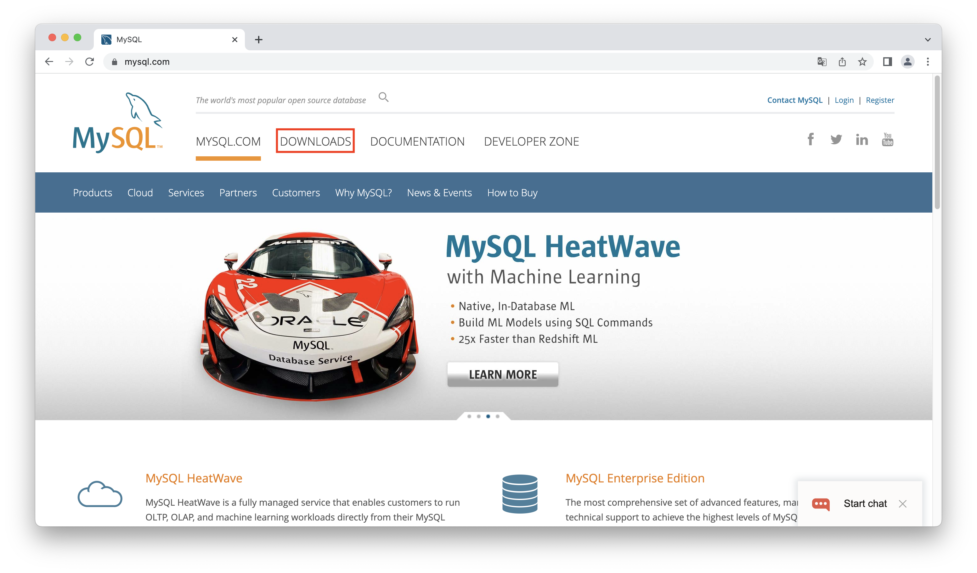Click the cloud icon beside MySQL HeatWave
Image resolution: width=977 pixels, height=573 pixels.
coord(100,494)
